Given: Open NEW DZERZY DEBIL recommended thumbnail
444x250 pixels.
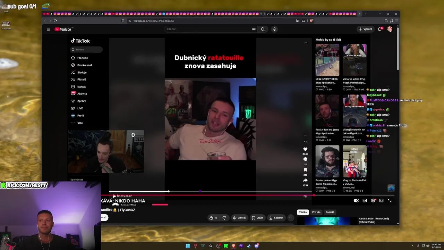Looking at the screenshot, I should [x=327, y=60].
